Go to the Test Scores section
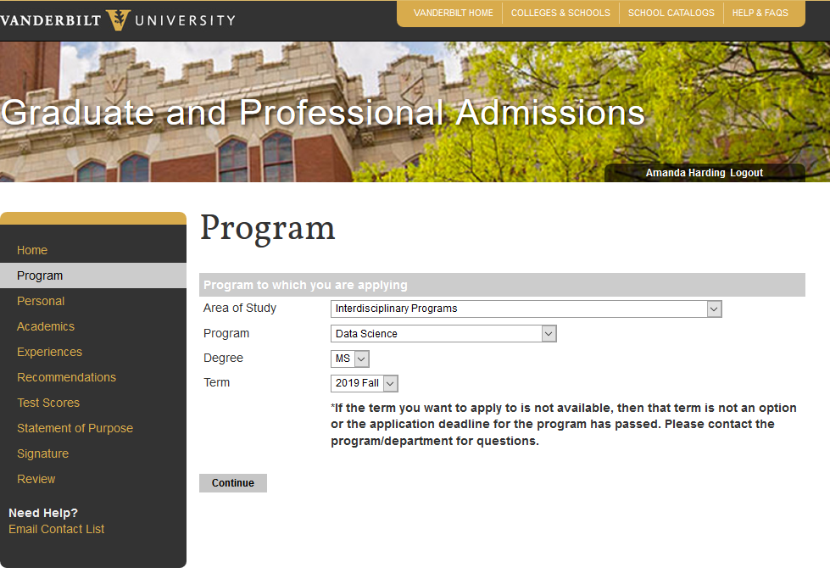This screenshot has width=830, height=573. click(48, 403)
